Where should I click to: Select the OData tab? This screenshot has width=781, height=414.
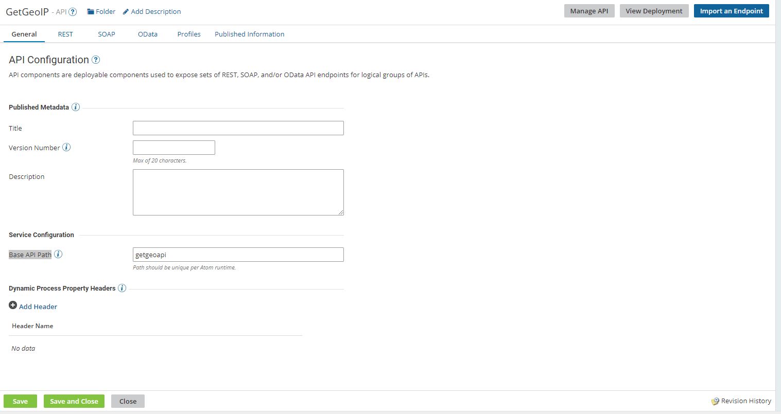[x=147, y=34]
